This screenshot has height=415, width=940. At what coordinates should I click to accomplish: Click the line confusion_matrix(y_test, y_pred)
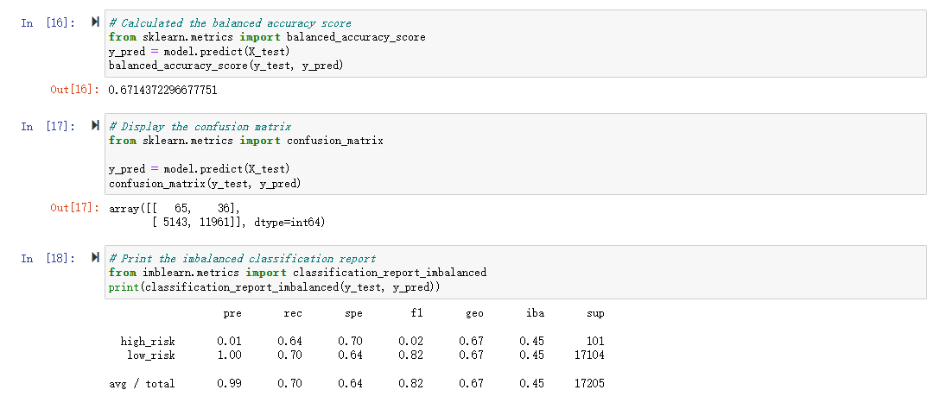pyautogui.click(x=205, y=184)
